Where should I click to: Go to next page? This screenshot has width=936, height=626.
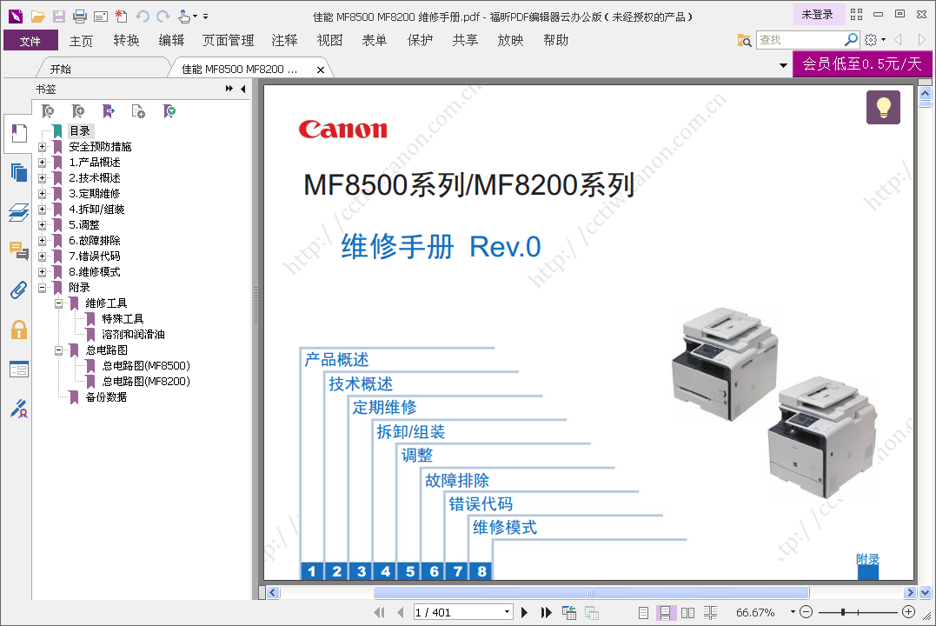524,612
